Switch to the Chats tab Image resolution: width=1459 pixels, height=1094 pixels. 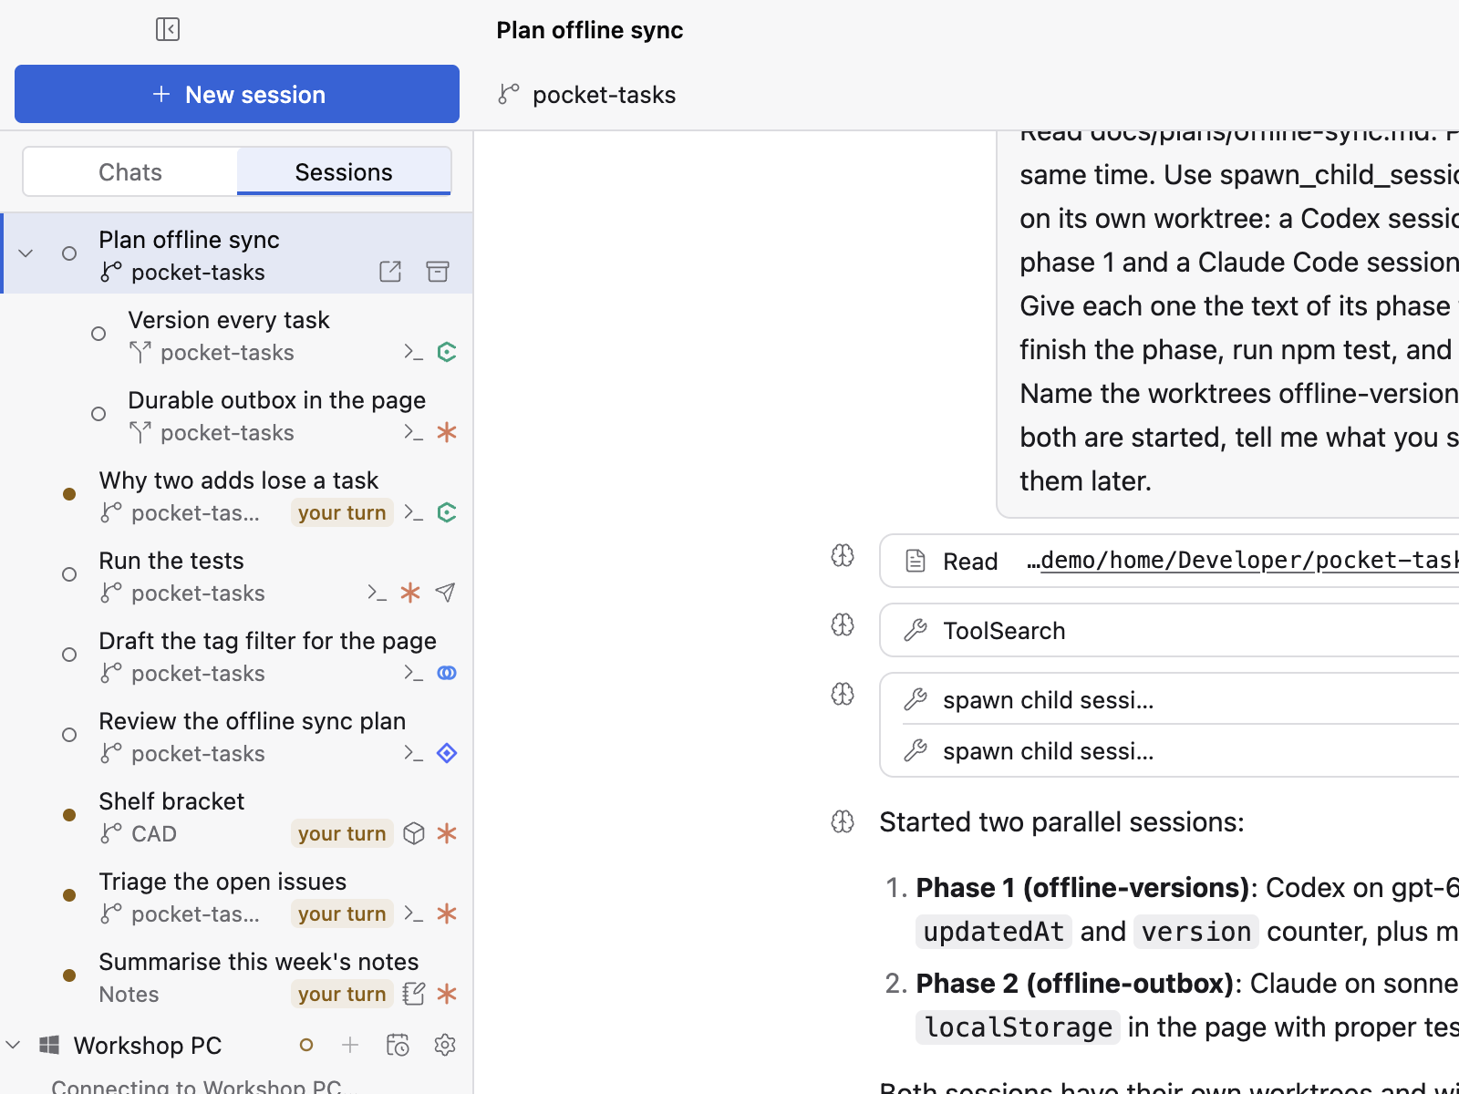click(x=130, y=171)
